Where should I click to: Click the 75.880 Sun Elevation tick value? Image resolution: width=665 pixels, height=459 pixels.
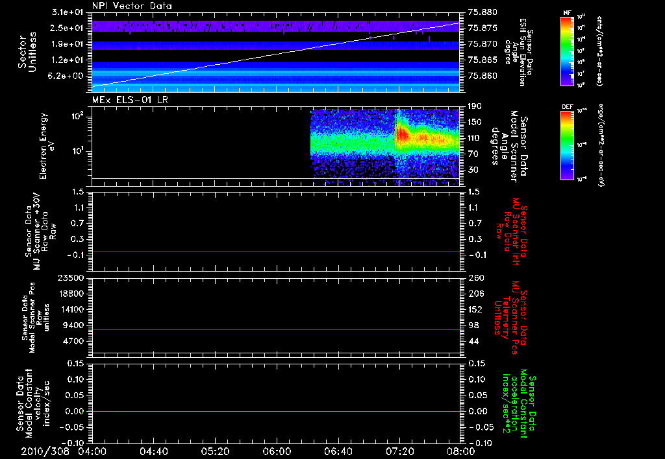[x=481, y=12]
